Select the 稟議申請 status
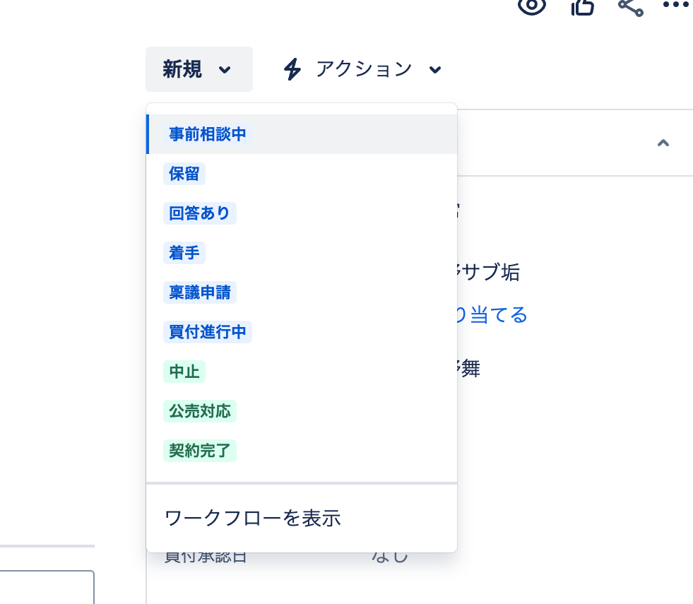 coord(200,292)
